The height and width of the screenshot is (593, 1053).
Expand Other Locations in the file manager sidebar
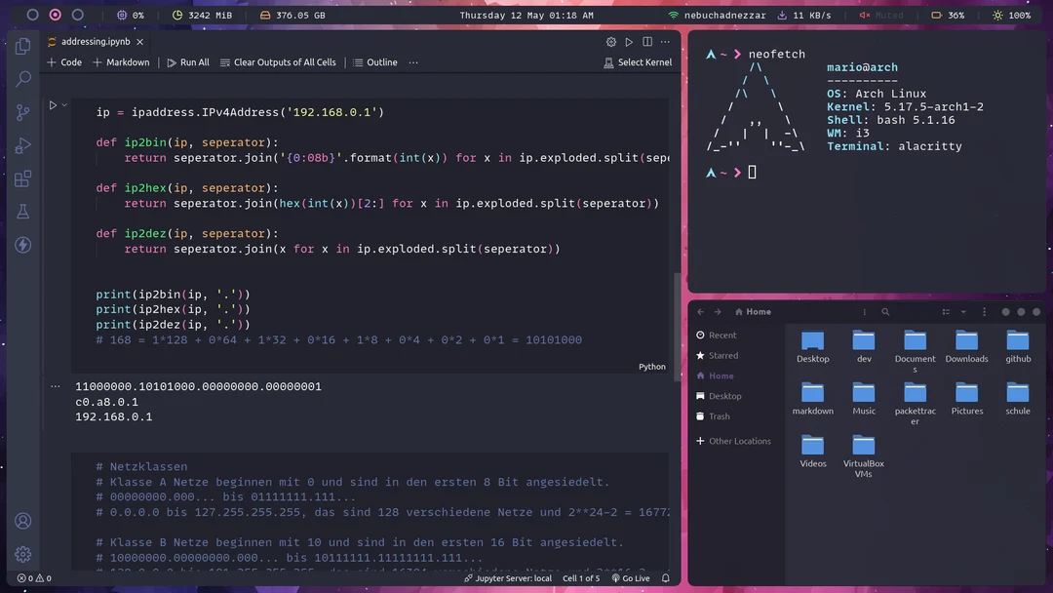point(733,441)
